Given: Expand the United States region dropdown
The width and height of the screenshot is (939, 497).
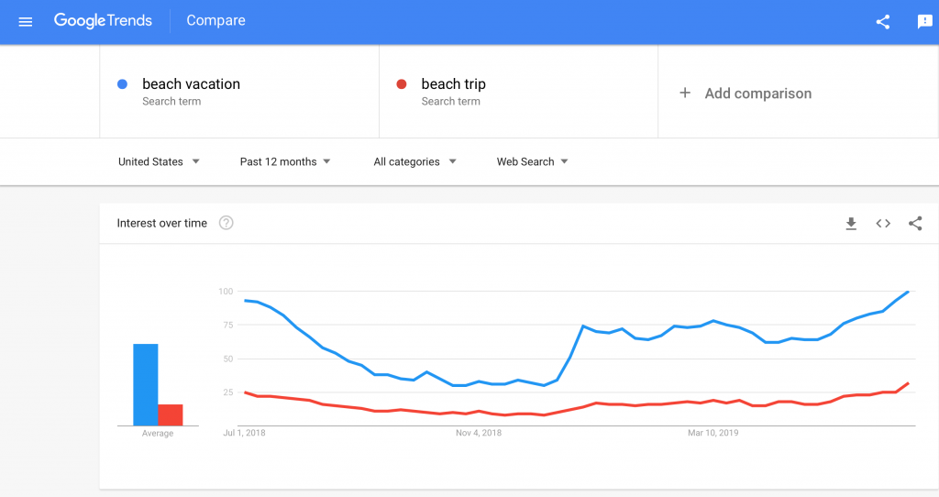Looking at the screenshot, I should point(159,161).
